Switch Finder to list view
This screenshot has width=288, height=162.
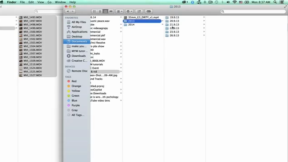coord(100,11)
